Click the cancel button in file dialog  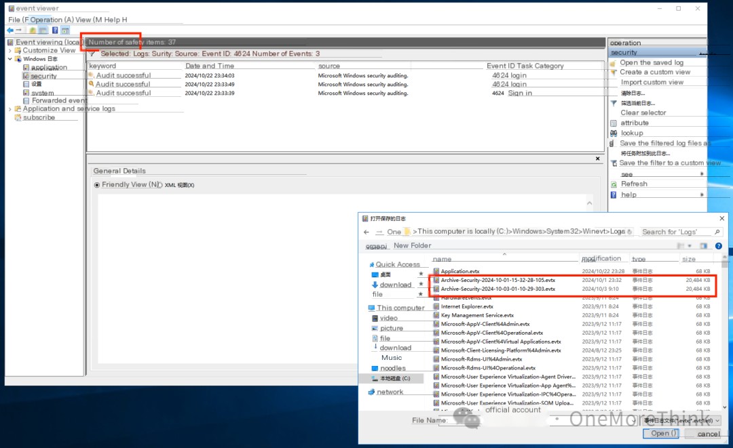[x=708, y=433]
